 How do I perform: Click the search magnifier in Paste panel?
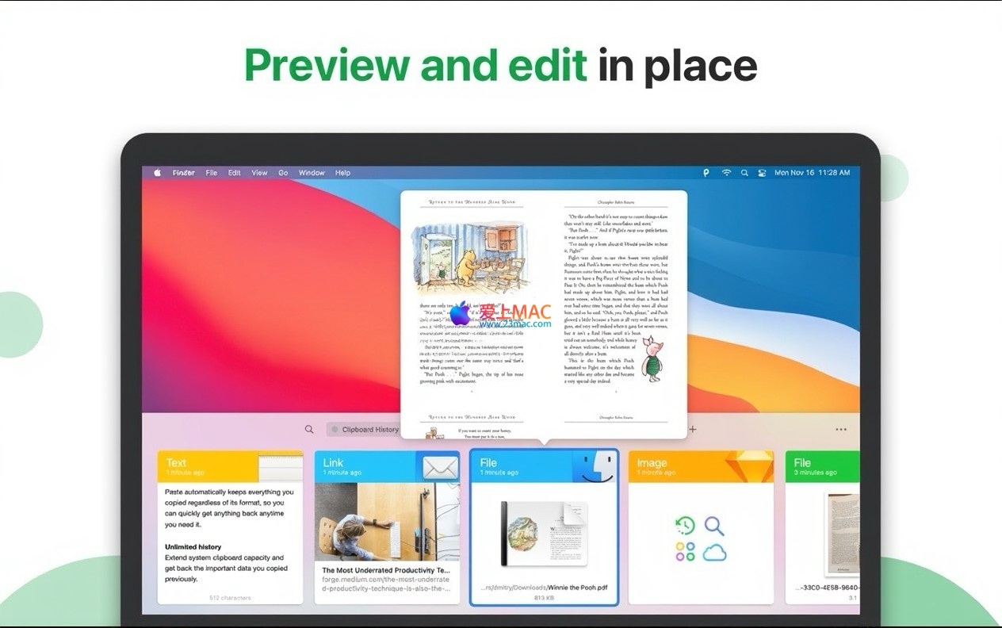pos(309,430)
